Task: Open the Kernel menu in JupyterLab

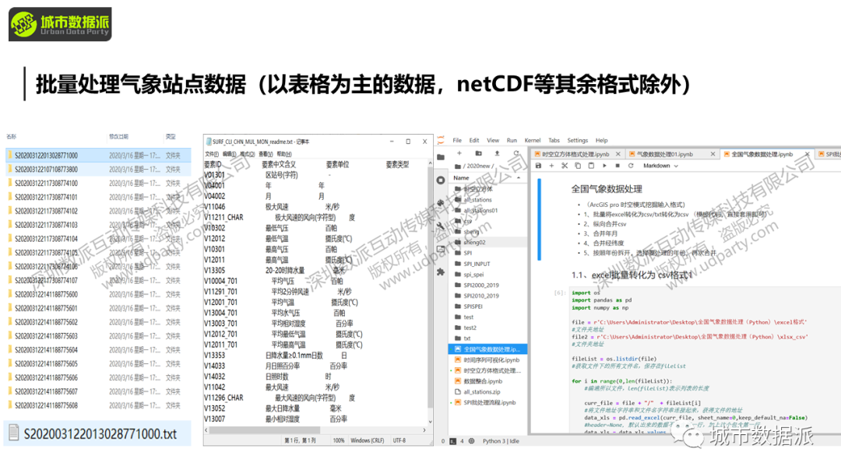Action: [533, 140]
